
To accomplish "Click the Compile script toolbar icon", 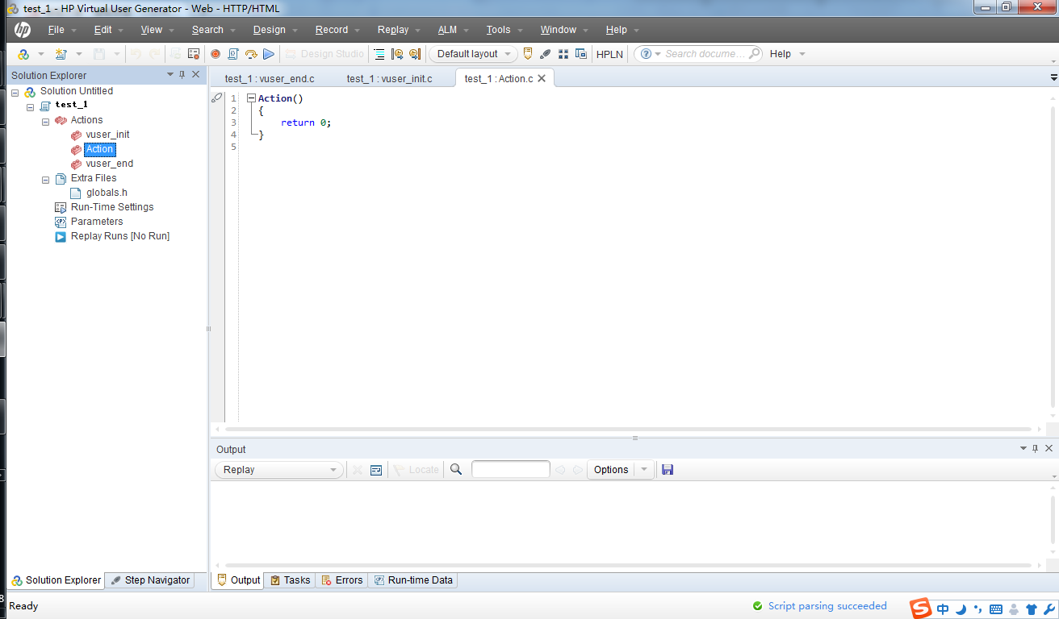I will pyautogui.click(x=233, y=54).
